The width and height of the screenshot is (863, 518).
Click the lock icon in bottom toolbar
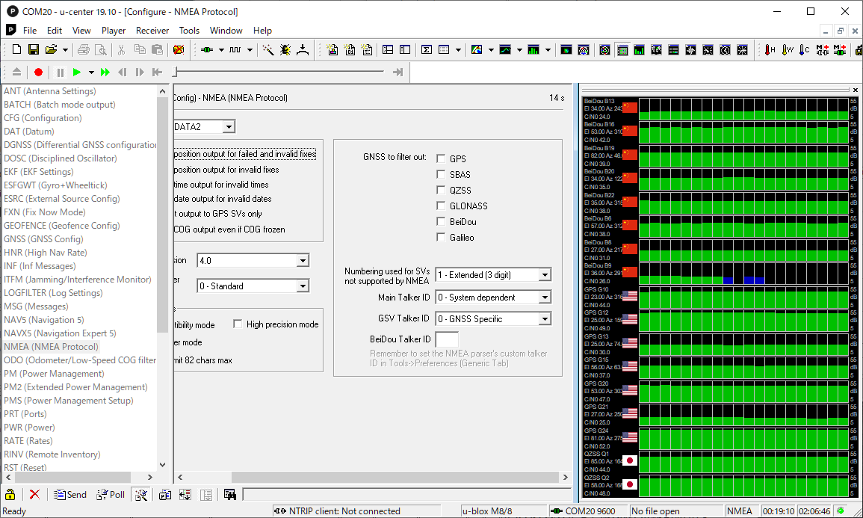click(x=10, y=494)
